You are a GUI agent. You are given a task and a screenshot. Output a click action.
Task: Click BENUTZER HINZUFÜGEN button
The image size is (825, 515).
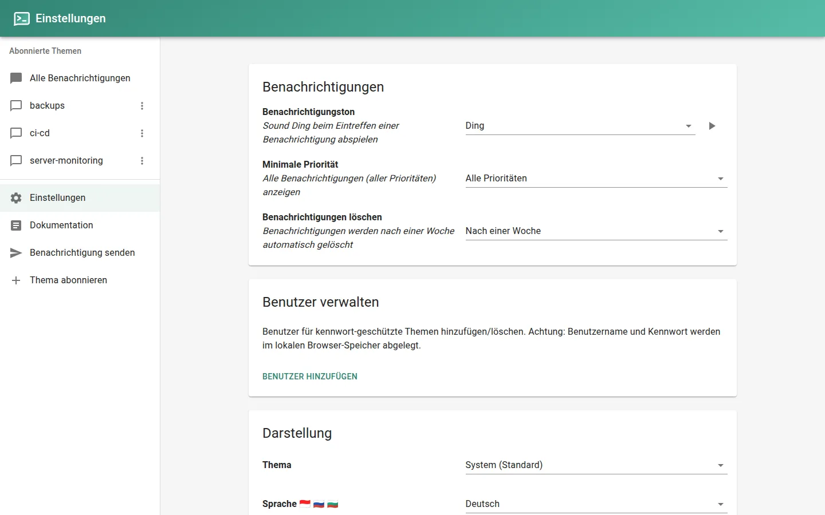click(x=310, y=377)
